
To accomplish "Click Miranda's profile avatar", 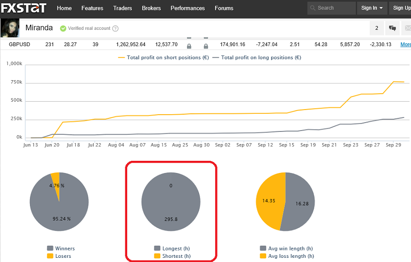I will [x=10, y=28].
